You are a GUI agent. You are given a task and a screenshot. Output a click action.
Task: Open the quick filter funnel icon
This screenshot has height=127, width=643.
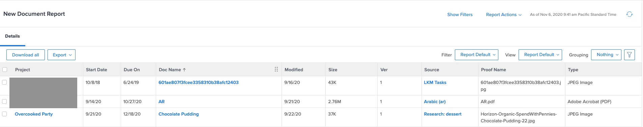point(629,55)
